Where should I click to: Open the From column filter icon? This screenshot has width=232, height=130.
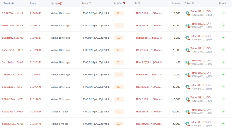[89, 3]
